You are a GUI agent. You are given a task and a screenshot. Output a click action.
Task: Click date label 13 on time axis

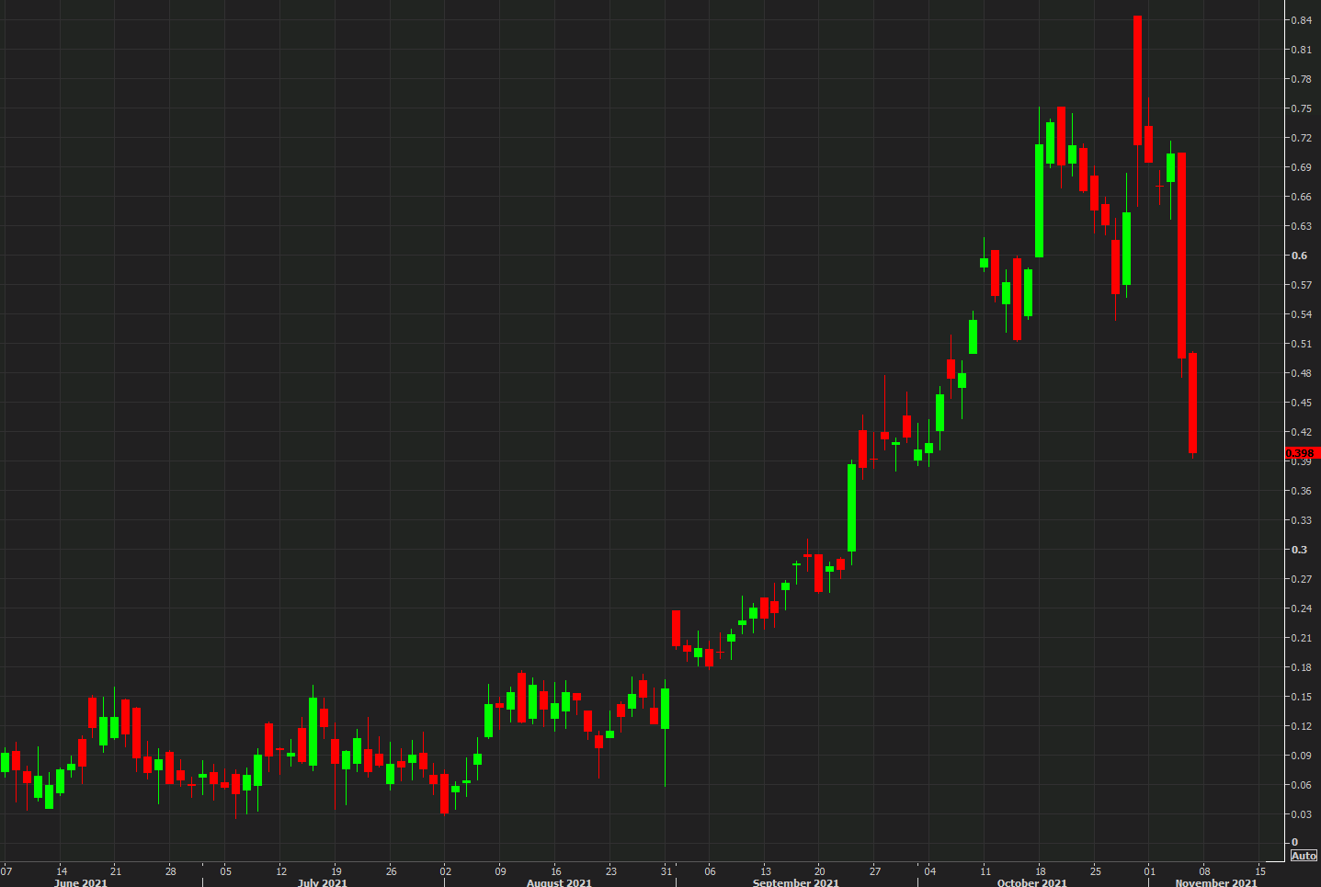[x=766, y=870]
